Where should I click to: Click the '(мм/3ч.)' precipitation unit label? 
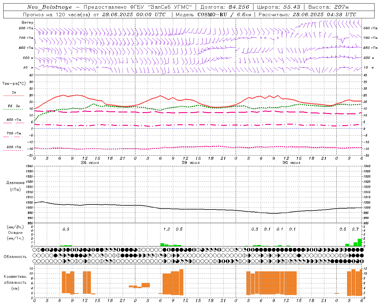[x=15, y=227]
